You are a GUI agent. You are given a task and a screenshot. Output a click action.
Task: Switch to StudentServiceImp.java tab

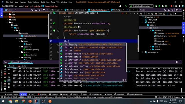tap(75, 10)
